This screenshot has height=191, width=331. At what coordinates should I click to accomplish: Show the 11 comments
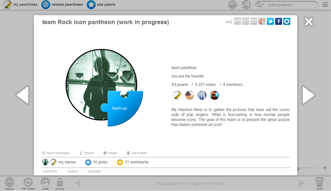(x=133, y=162)
